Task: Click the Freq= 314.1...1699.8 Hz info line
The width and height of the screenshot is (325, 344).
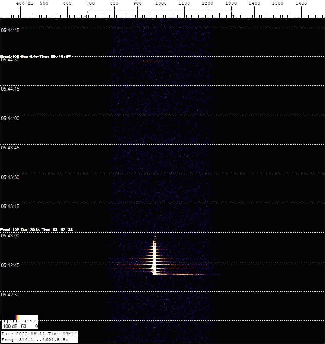Action: (35, 339)
